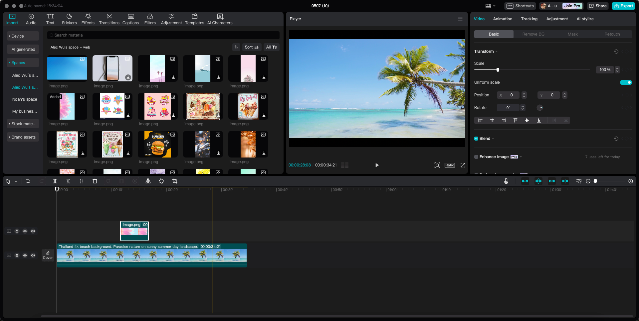Open the All filter dropdown
The width and height of the screenshot is (639, 321).
pos(271,47)
